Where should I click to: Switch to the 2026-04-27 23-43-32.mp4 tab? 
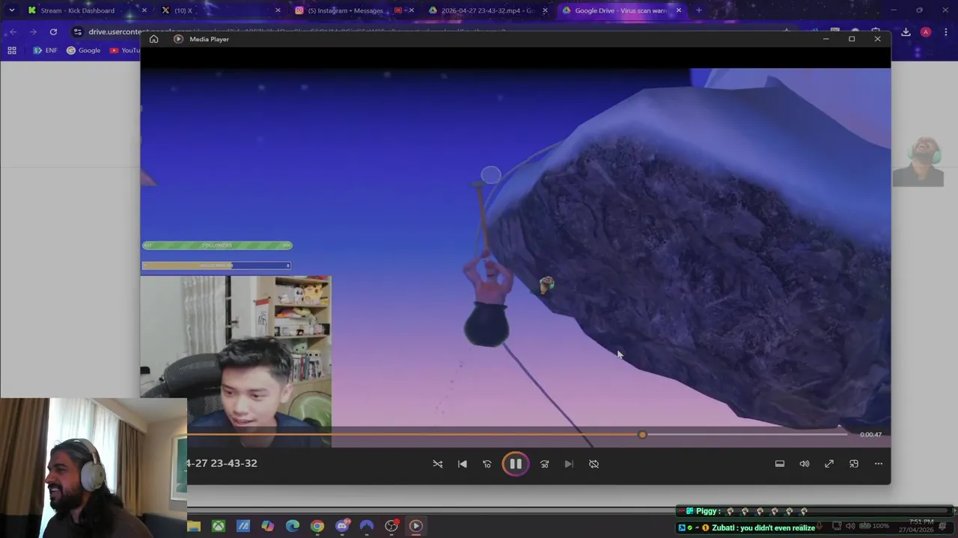(x=486, y=10)
